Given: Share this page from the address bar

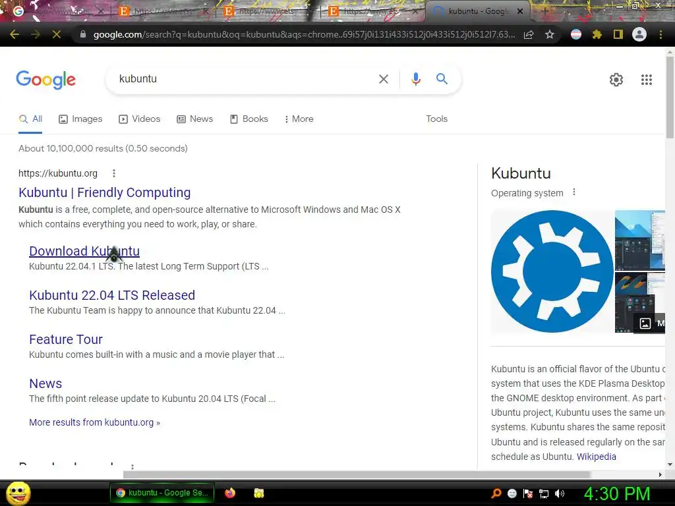Looking at the screenshot, I should pyautogui.click(x=529, y=34).
